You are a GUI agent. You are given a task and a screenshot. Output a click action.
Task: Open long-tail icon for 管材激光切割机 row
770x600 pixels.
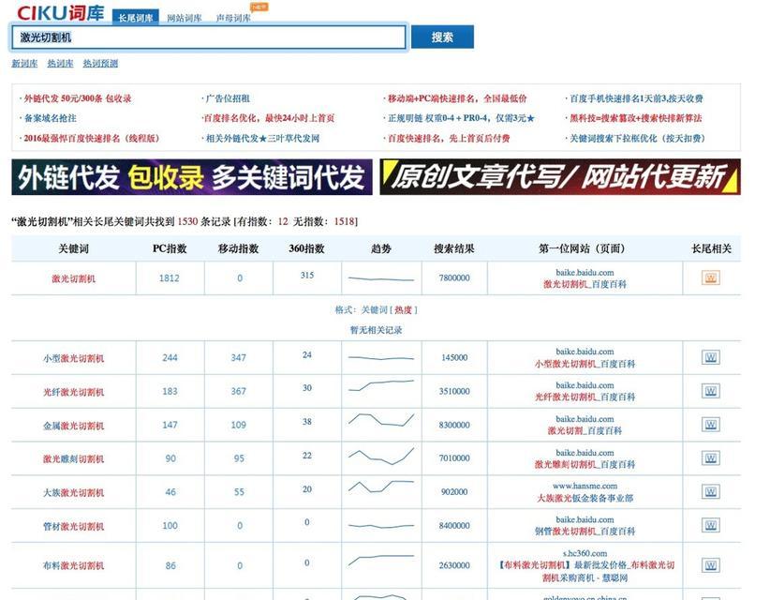tap(711, 526)
